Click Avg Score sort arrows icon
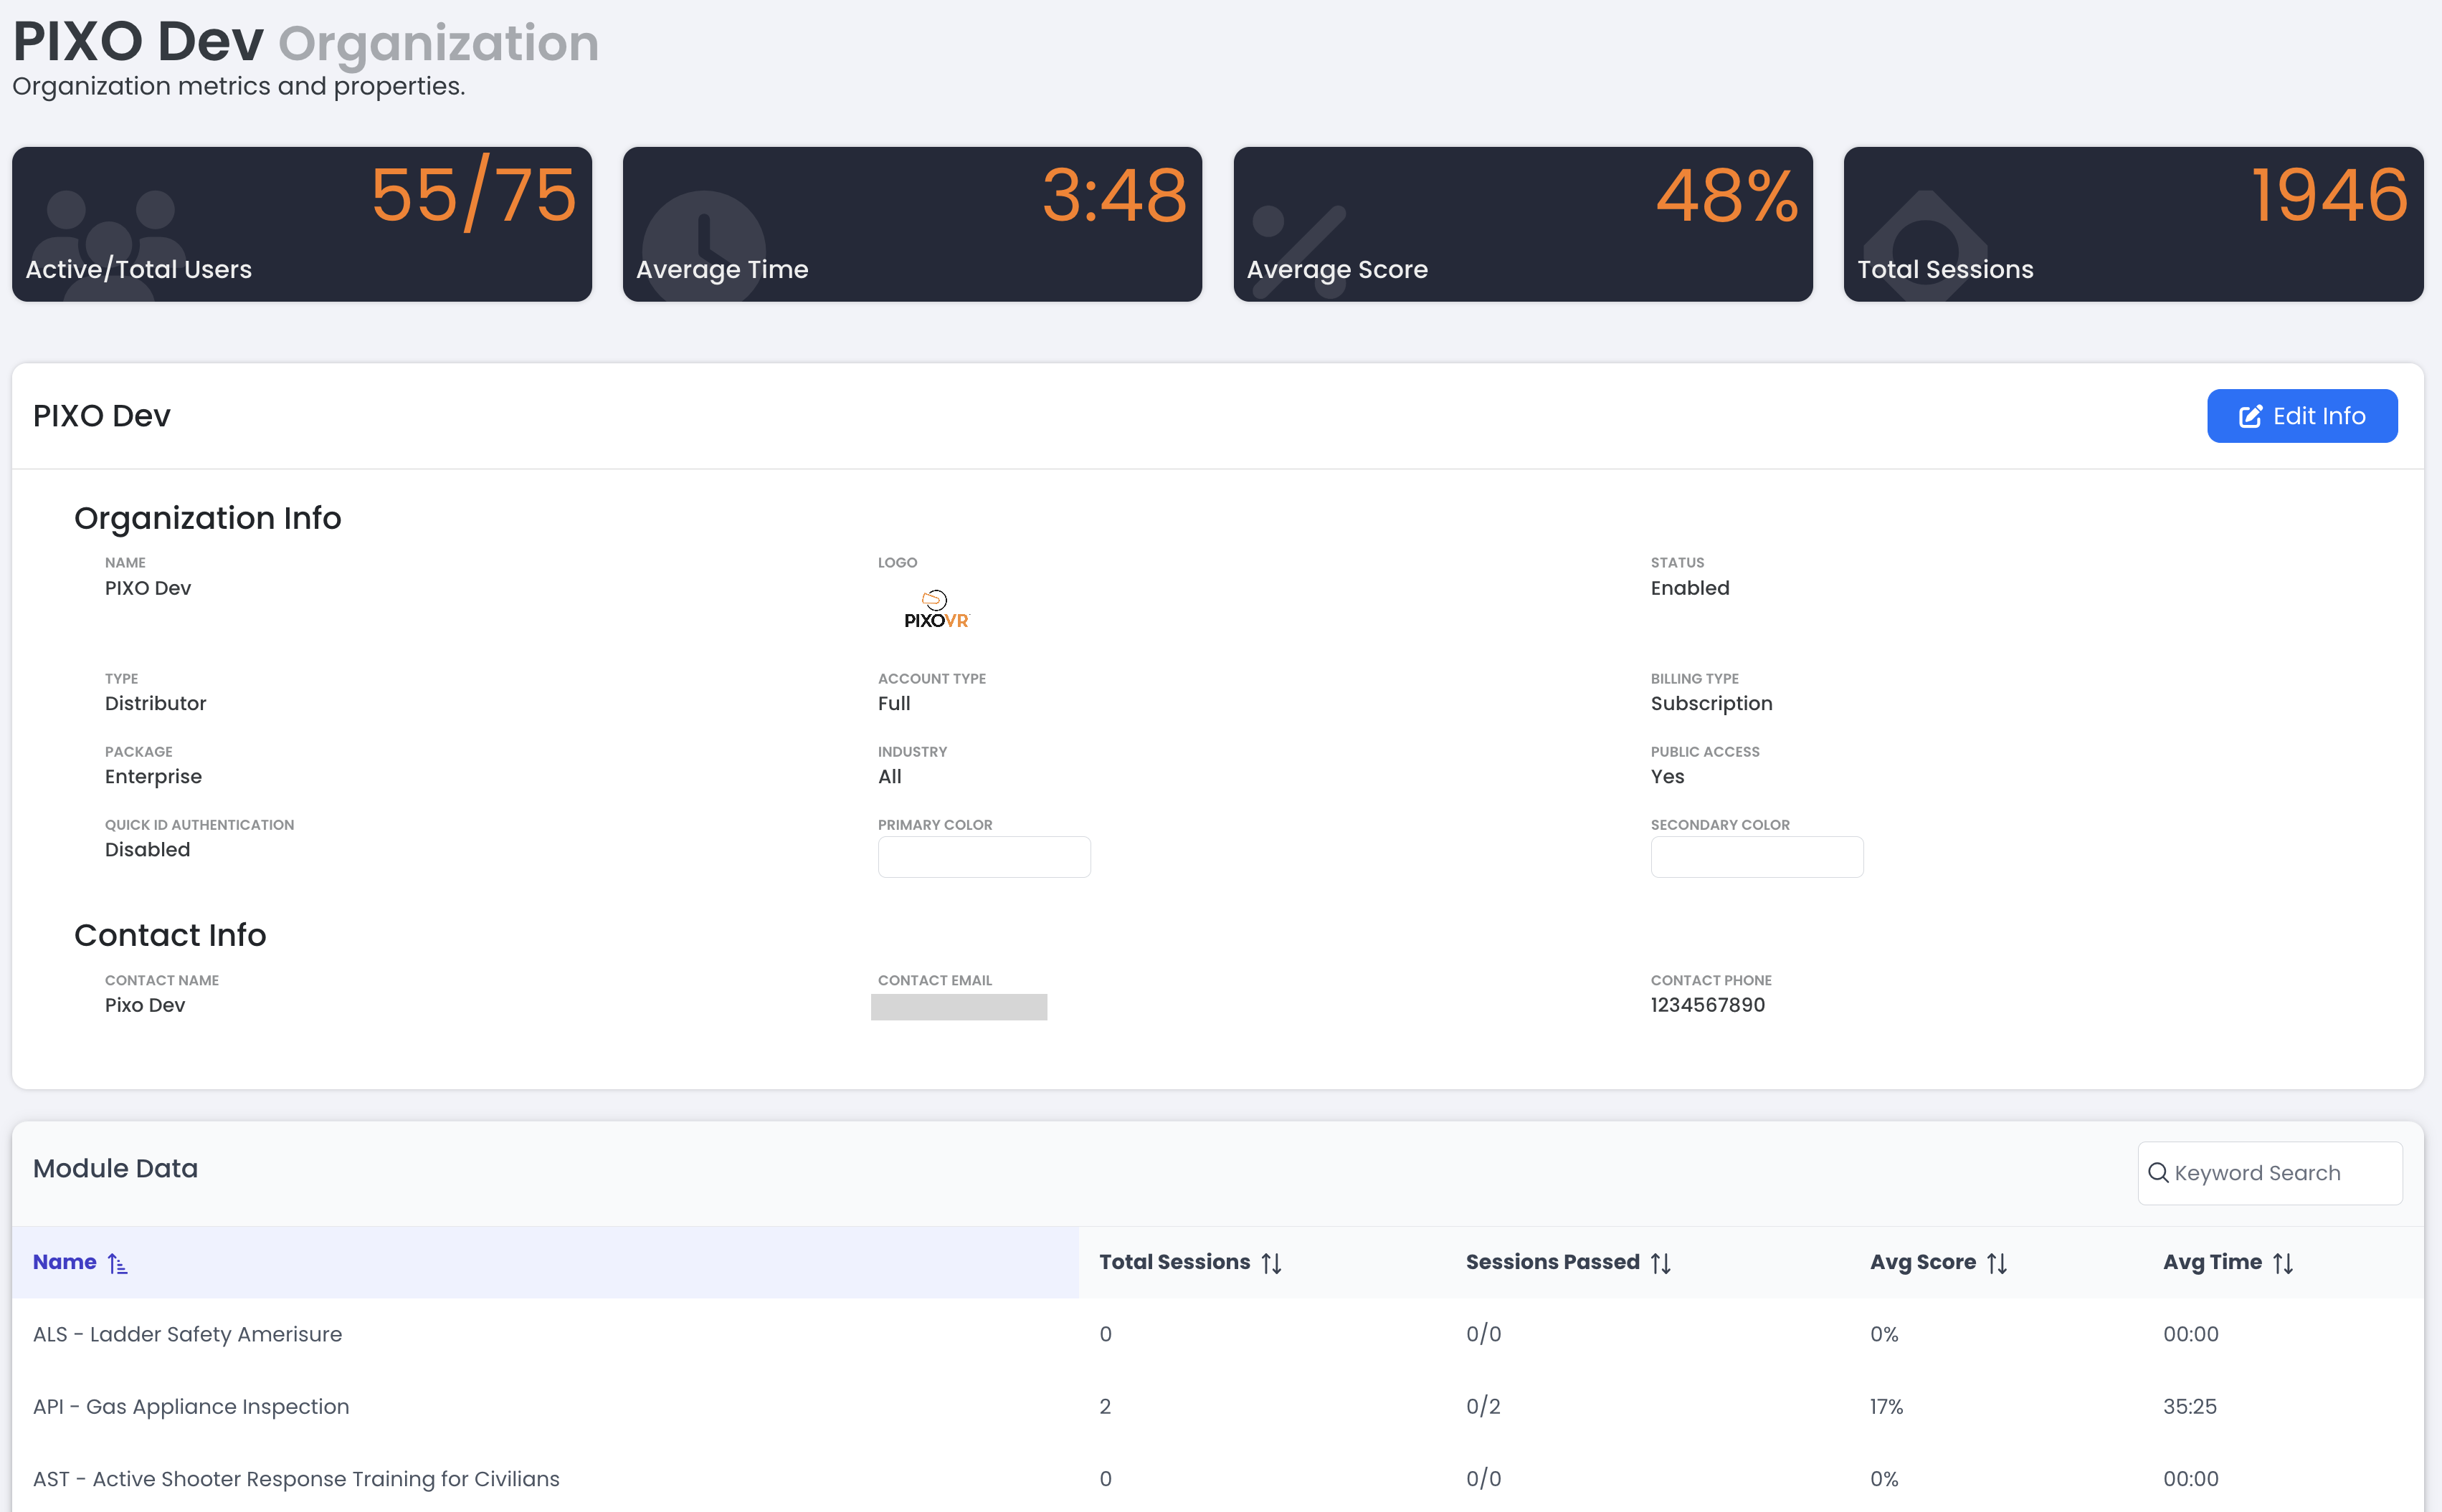Viewport: 2442px width, 1512px height. [x=1996, y=1263]
